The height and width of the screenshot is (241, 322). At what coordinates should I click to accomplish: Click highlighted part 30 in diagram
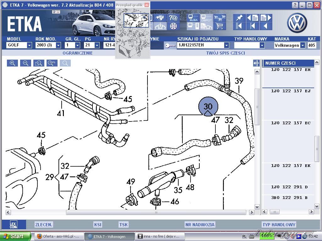pos(208,106)
